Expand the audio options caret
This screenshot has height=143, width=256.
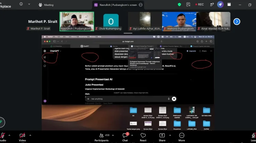[x=9, y=136]
